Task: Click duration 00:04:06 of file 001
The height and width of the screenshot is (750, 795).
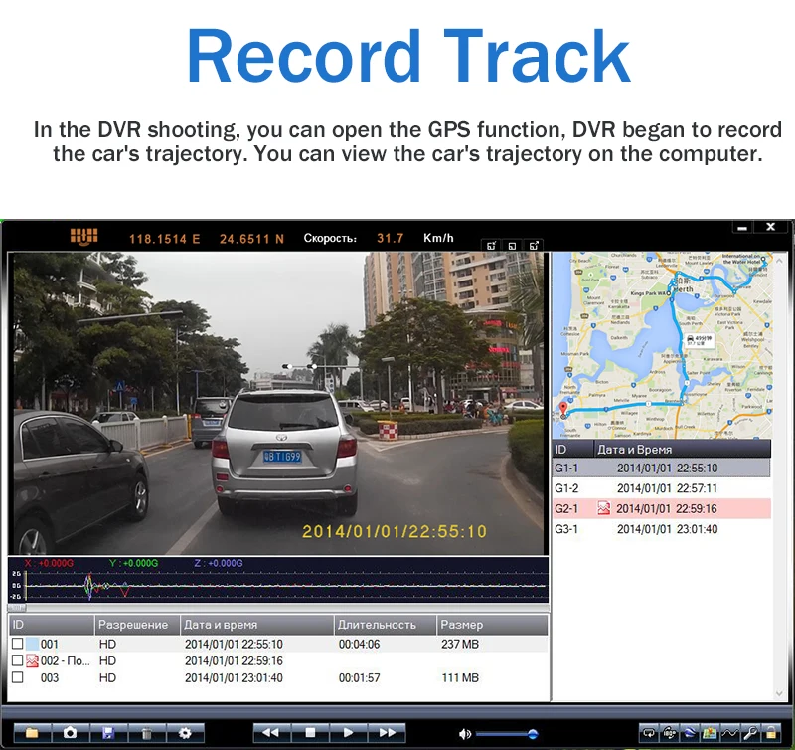Action: coord(359,644)
